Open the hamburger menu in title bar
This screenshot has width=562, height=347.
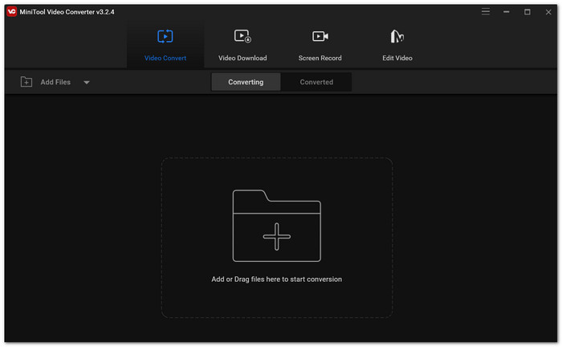tap(485, 12)
